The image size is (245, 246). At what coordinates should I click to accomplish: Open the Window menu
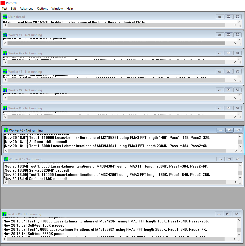(x=57, y=9)
